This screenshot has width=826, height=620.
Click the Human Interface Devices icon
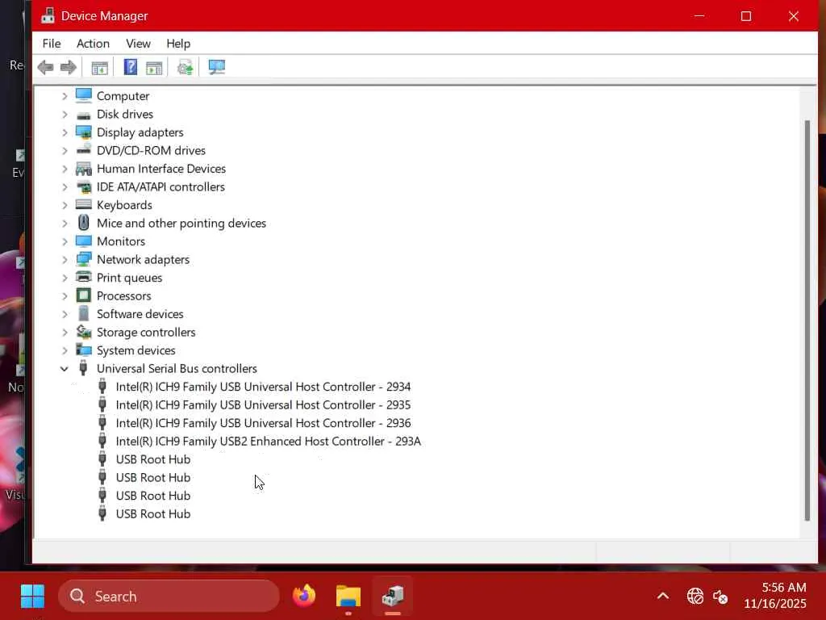point(83,169)
